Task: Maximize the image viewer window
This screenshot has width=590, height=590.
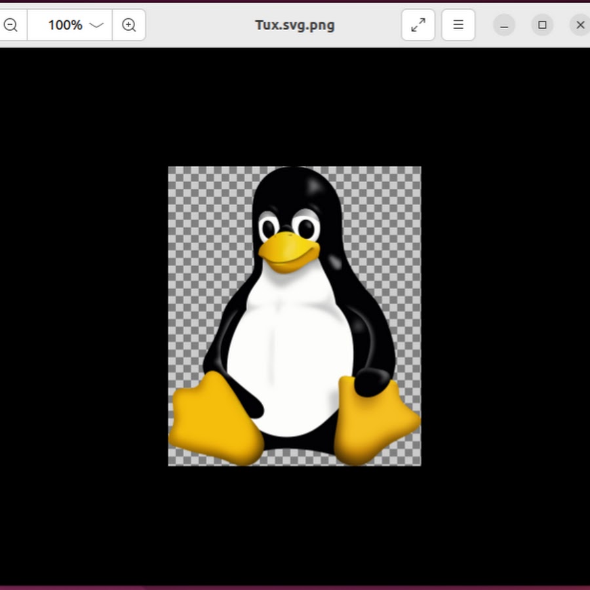Action: pyautogui.click(x=542, y=25)
